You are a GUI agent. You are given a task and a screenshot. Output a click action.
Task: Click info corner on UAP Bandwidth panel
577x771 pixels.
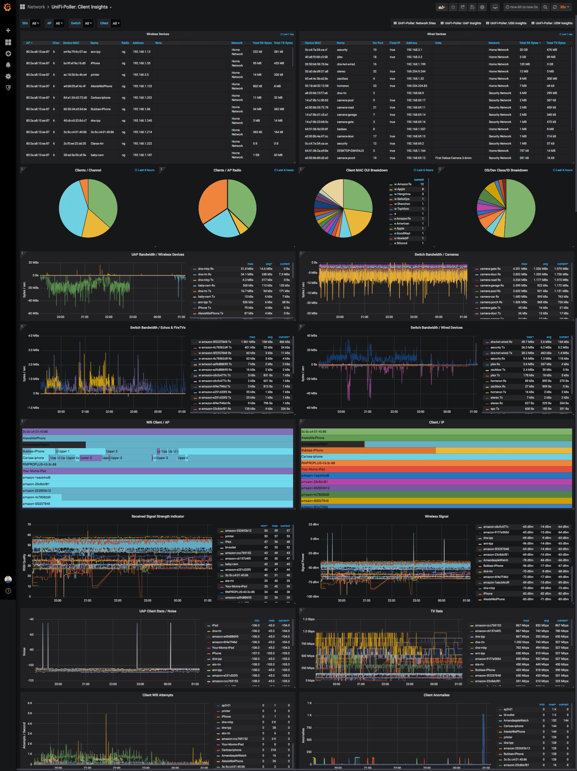(22, 253)
